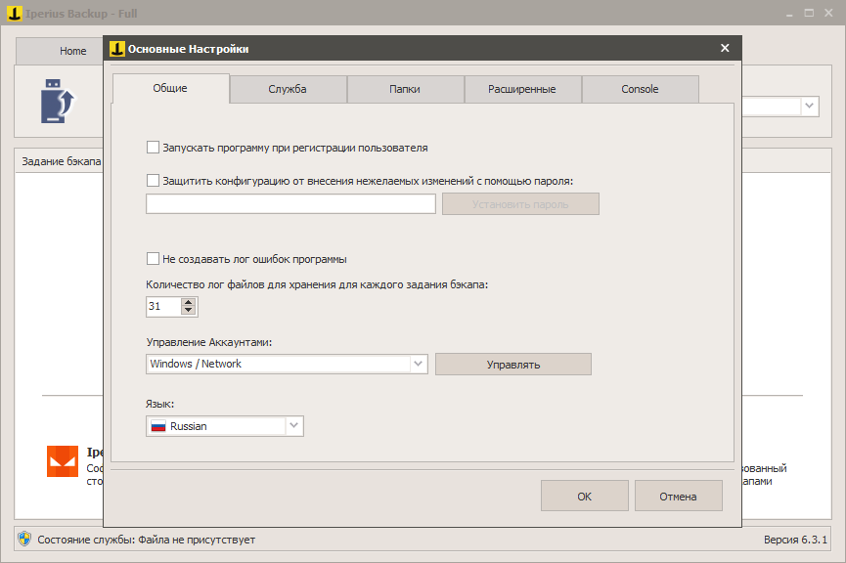The image size is (846, 563).
Task: Select the Console tab
Action: (640, 89)
